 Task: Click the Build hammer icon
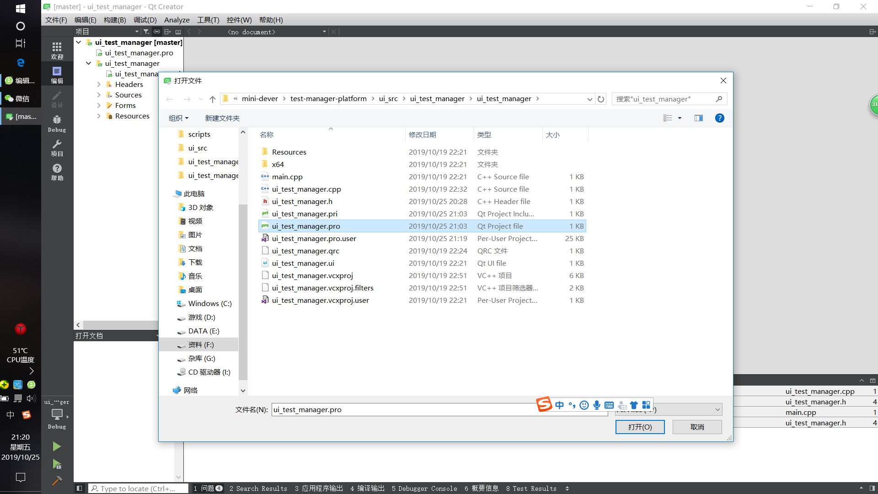57,480
